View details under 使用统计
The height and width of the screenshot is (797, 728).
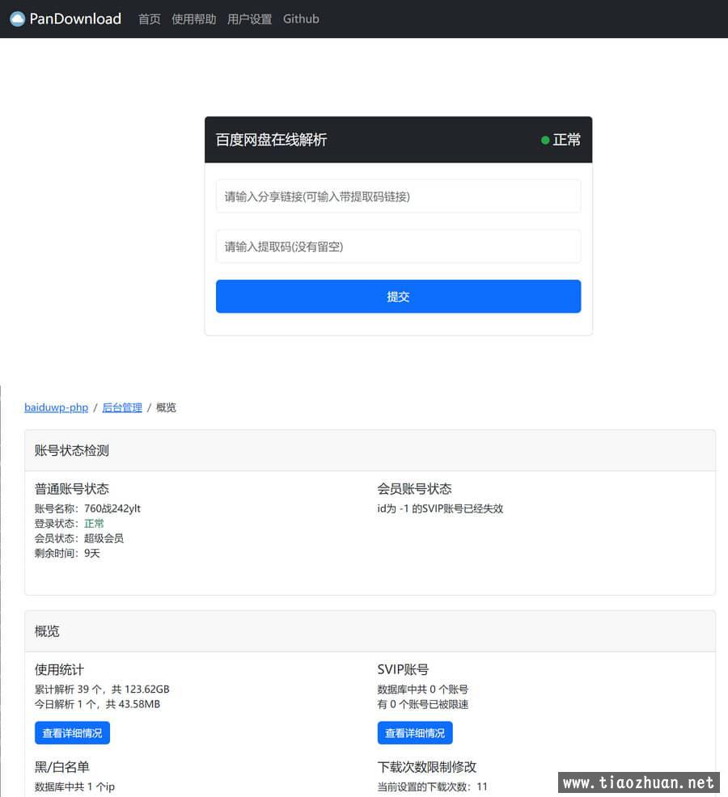pyautogui.click(x=72, y=733)
